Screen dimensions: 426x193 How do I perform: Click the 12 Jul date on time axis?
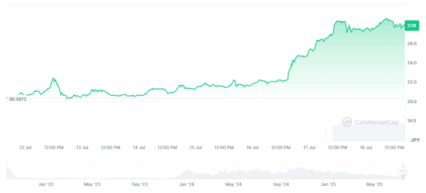(25, 147)
